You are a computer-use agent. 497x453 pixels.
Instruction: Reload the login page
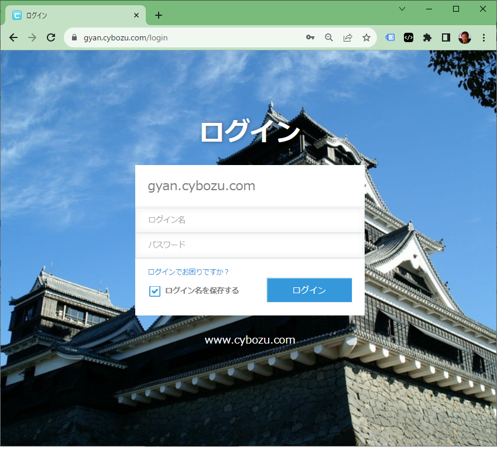coord(51,37)
